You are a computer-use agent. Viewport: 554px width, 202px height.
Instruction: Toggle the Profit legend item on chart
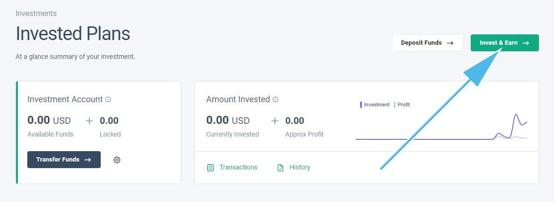coord(401,105)
